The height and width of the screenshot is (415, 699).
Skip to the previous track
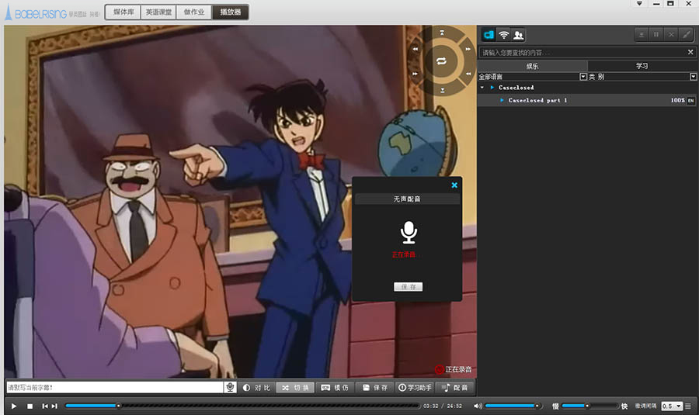coord(44,406)
